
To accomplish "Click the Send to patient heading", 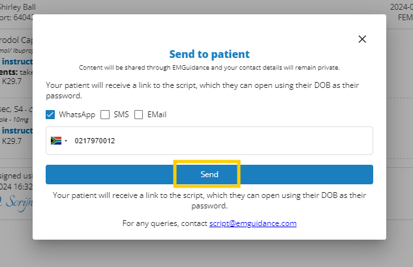I will click(x=209, y=54).
